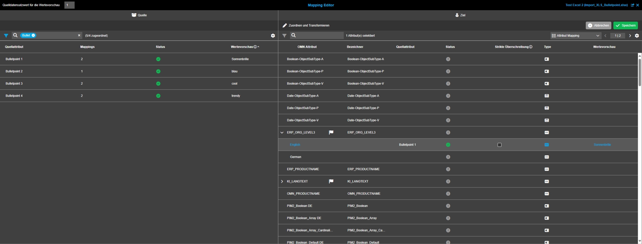Collapse the ERP_ORG_LEVEL3 attribute row
Viewport: 642px width, 244px height.
pyautogui.click(x=282, y=133)
